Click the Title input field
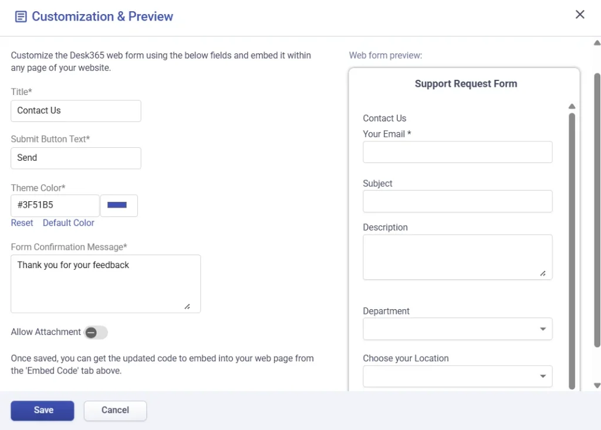Image resolution: width=601 pixels, height=430 pixels. point(76,111)
